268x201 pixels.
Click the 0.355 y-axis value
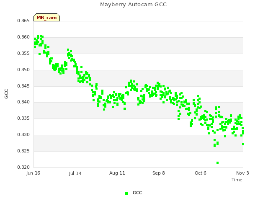pos(23,54)
